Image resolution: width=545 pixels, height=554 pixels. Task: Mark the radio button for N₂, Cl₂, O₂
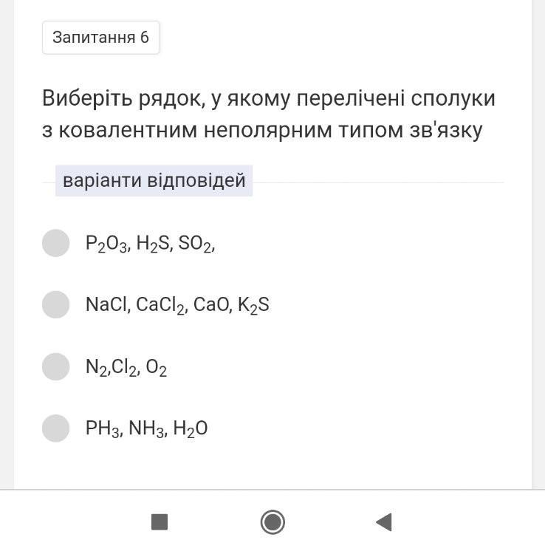click(x=55, y=366)
